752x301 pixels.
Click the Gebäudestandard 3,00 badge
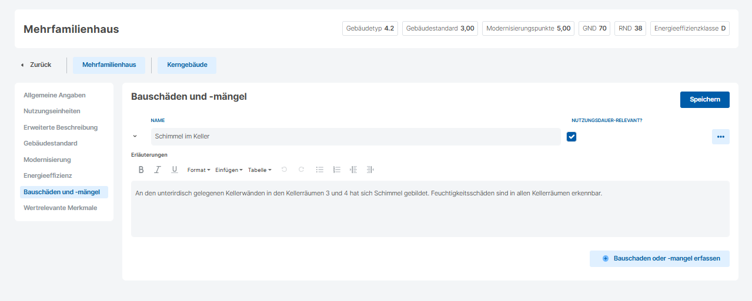(x=440, y=28)
